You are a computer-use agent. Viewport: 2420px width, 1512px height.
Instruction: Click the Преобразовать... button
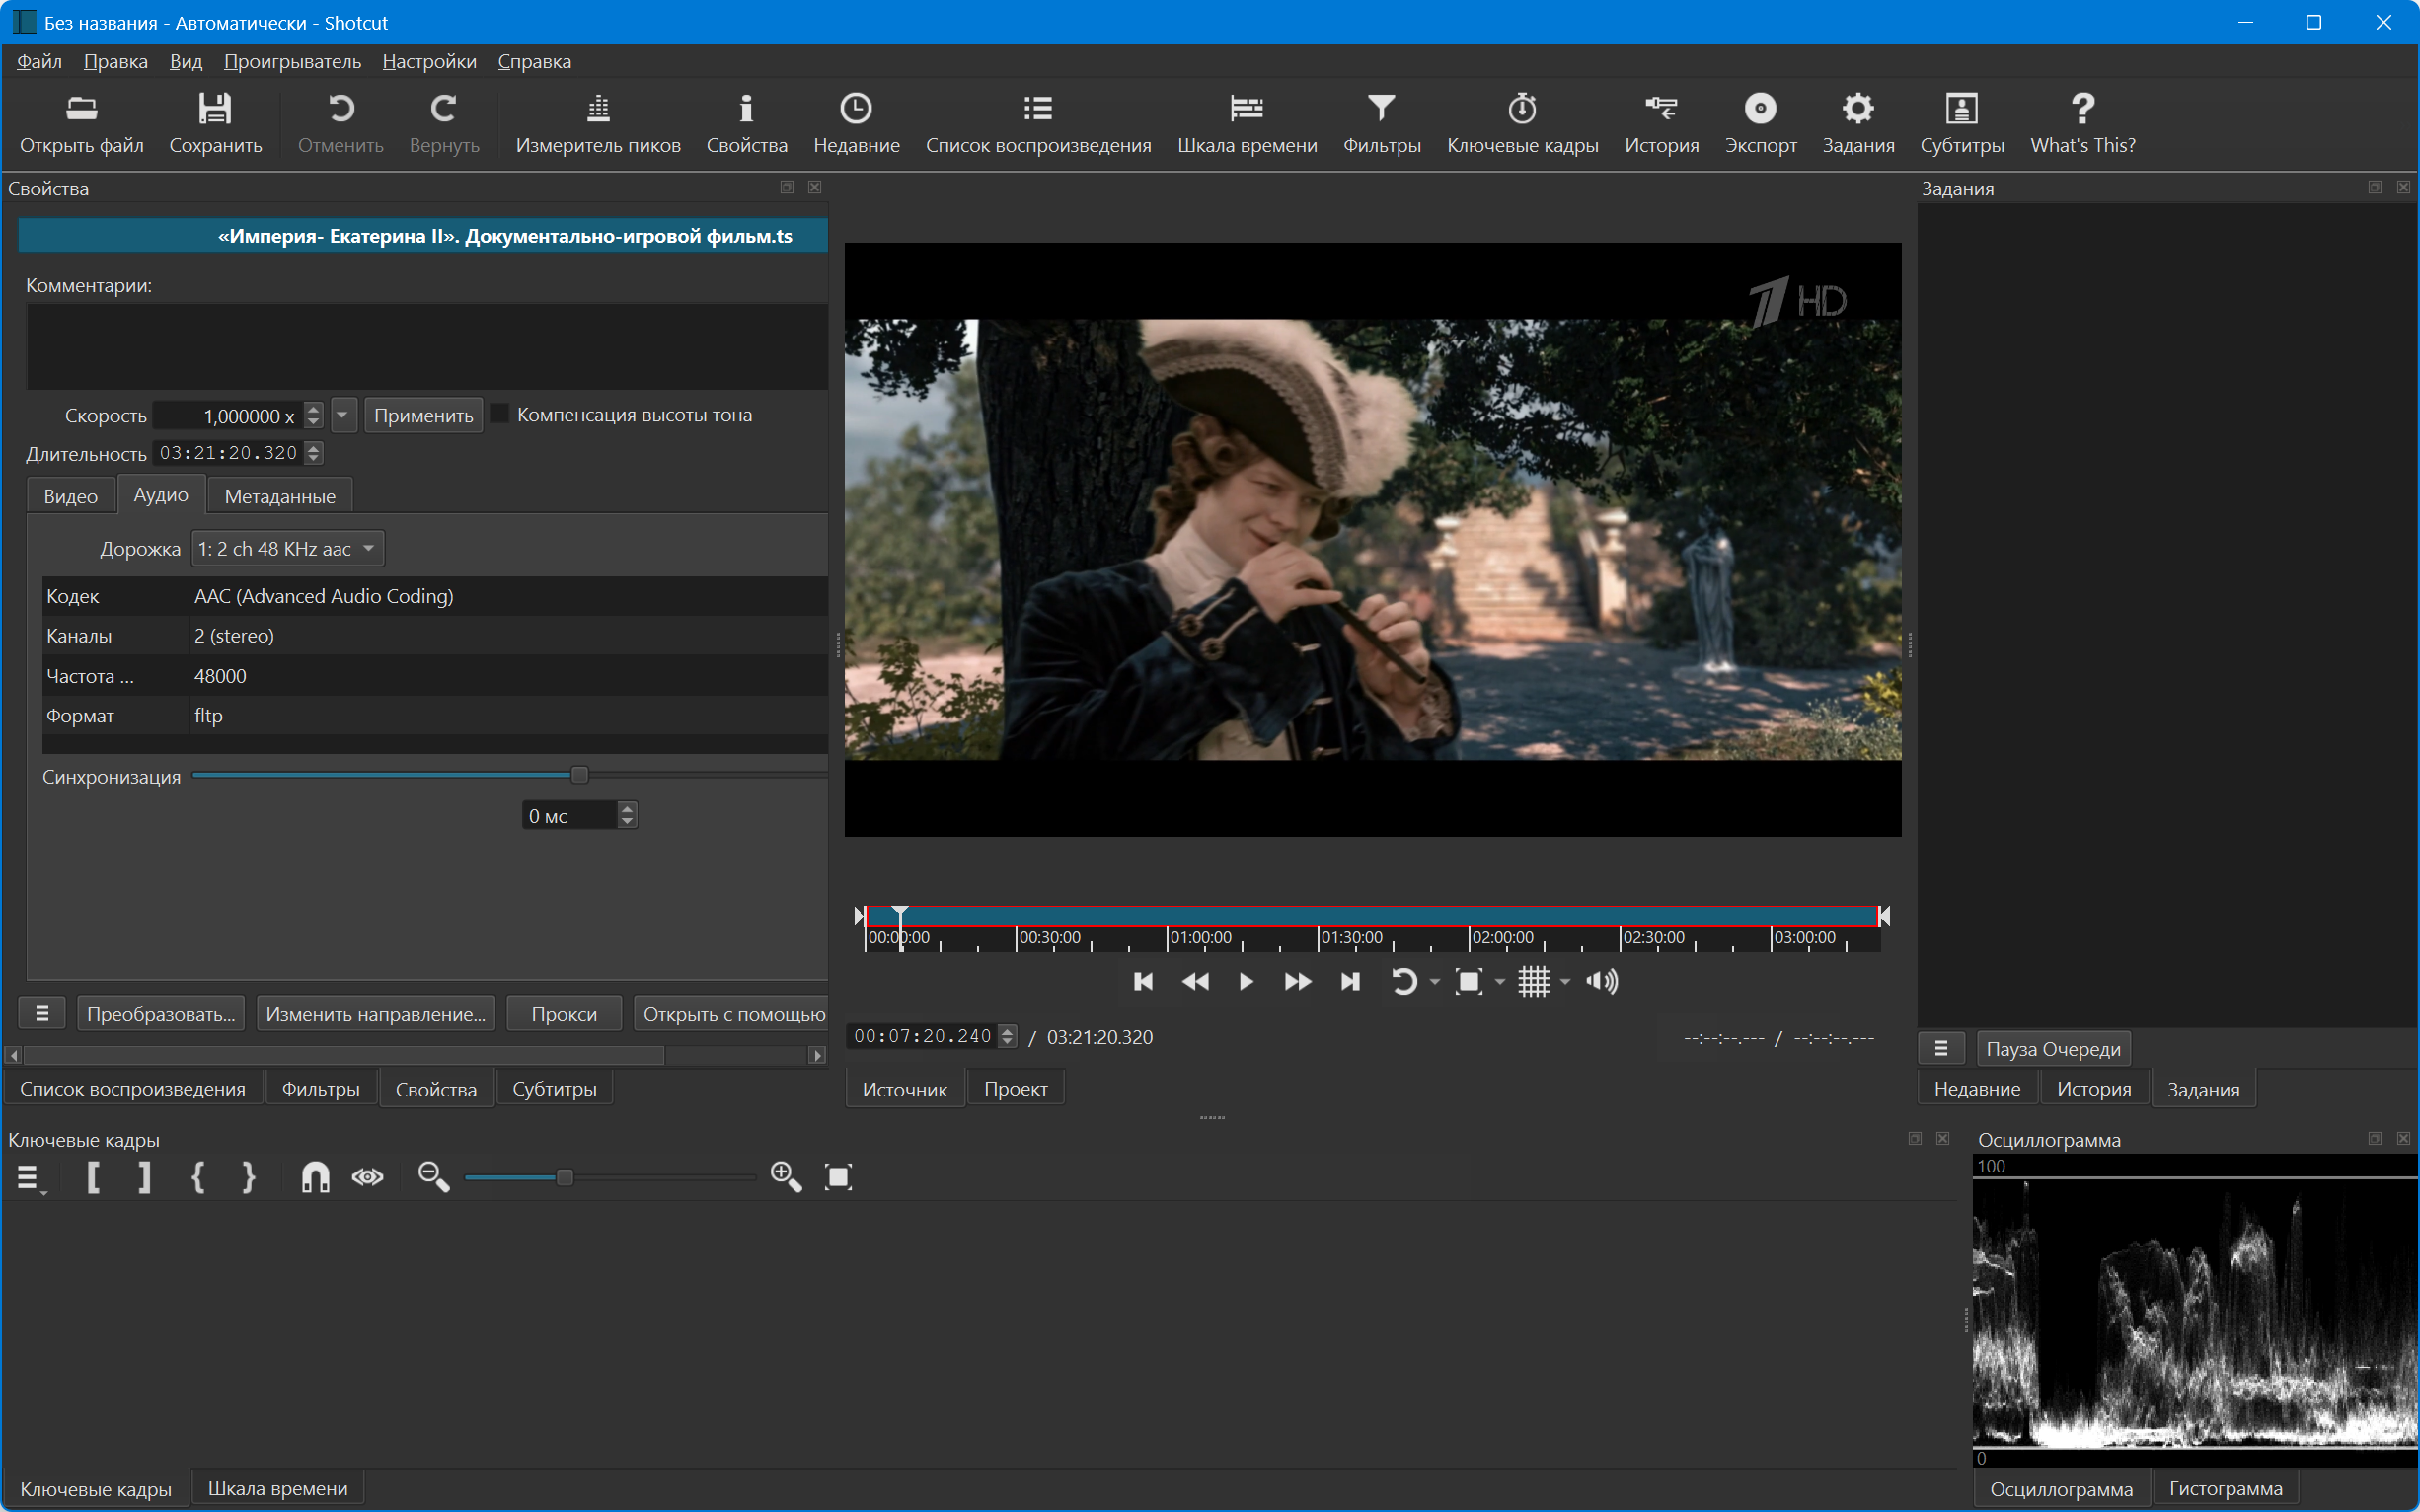161,1013
